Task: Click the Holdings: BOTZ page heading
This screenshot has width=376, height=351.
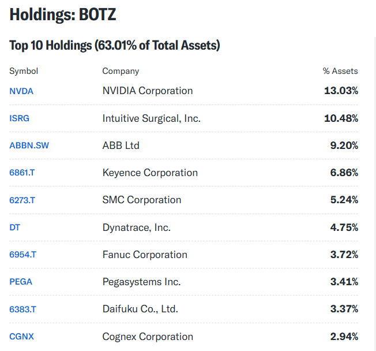Action: 63,14
